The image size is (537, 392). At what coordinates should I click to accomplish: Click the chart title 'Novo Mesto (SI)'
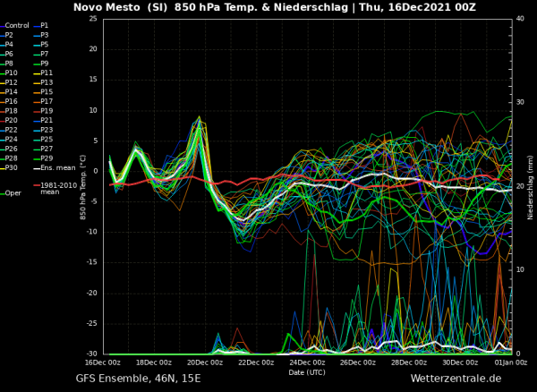(121, 7)
